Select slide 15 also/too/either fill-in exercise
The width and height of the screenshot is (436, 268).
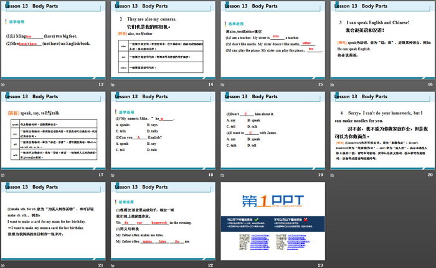point(272,40)
